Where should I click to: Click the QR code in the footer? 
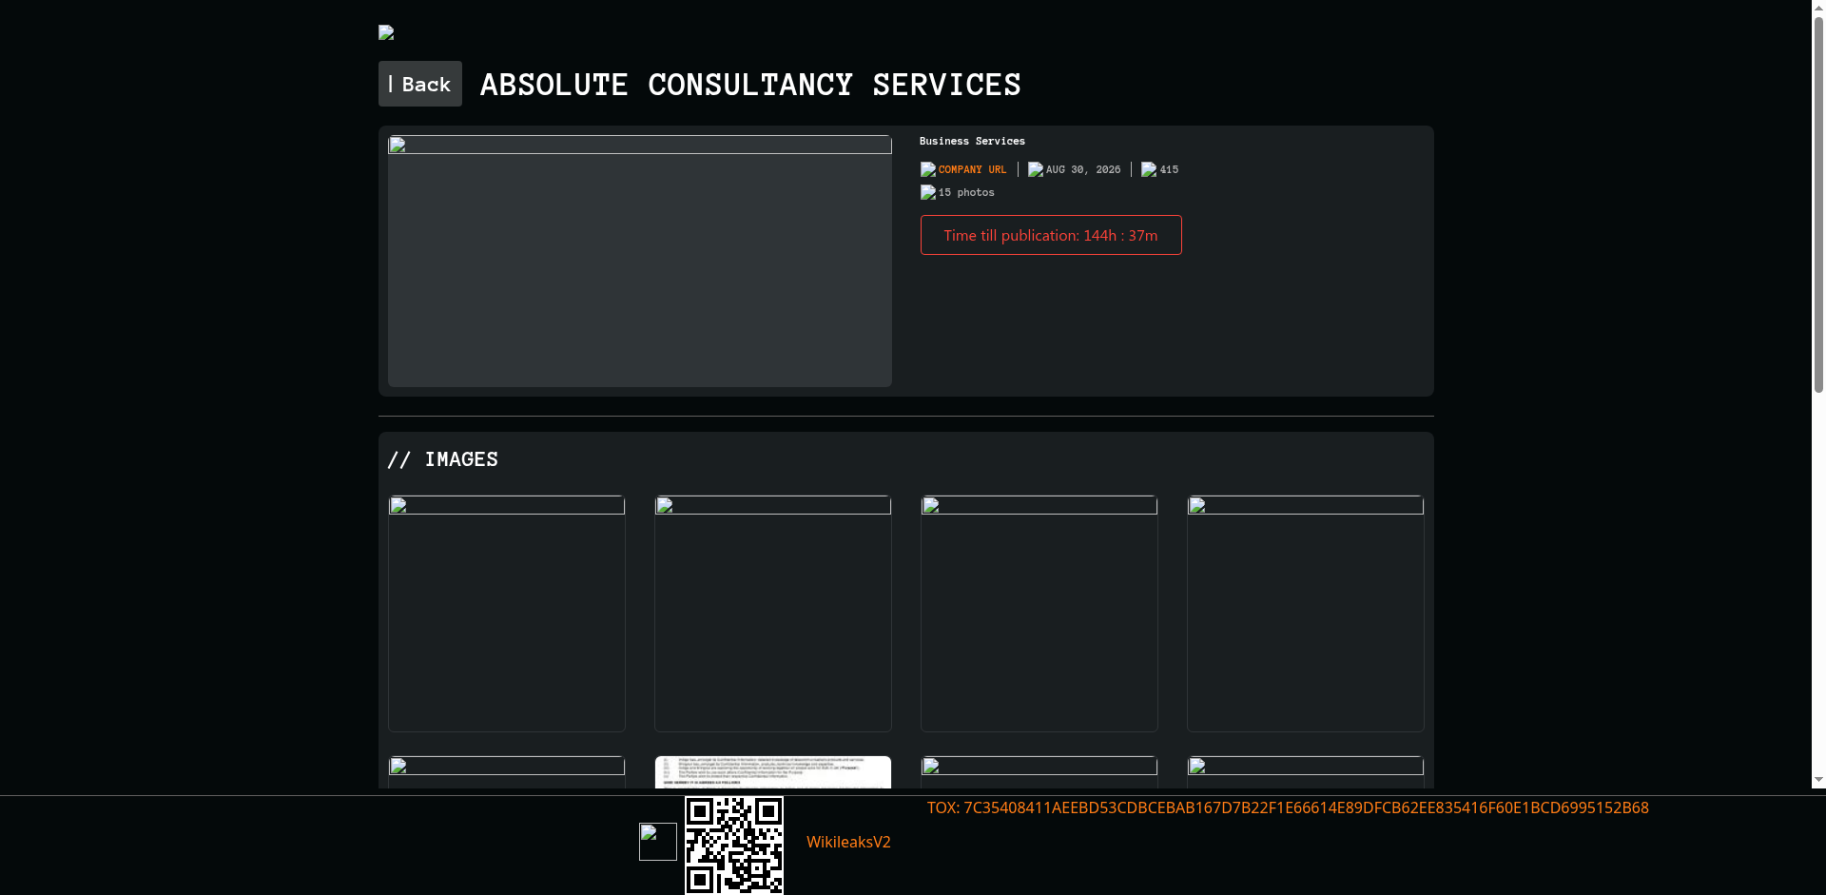[734, 846]
